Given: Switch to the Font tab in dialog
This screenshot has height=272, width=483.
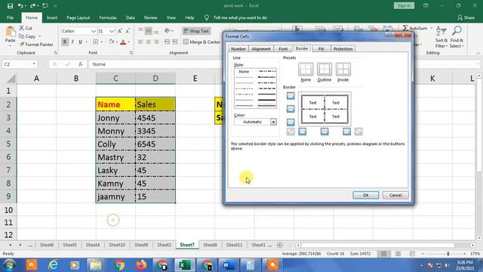Looking at the screenshot, I should (283, 48).
